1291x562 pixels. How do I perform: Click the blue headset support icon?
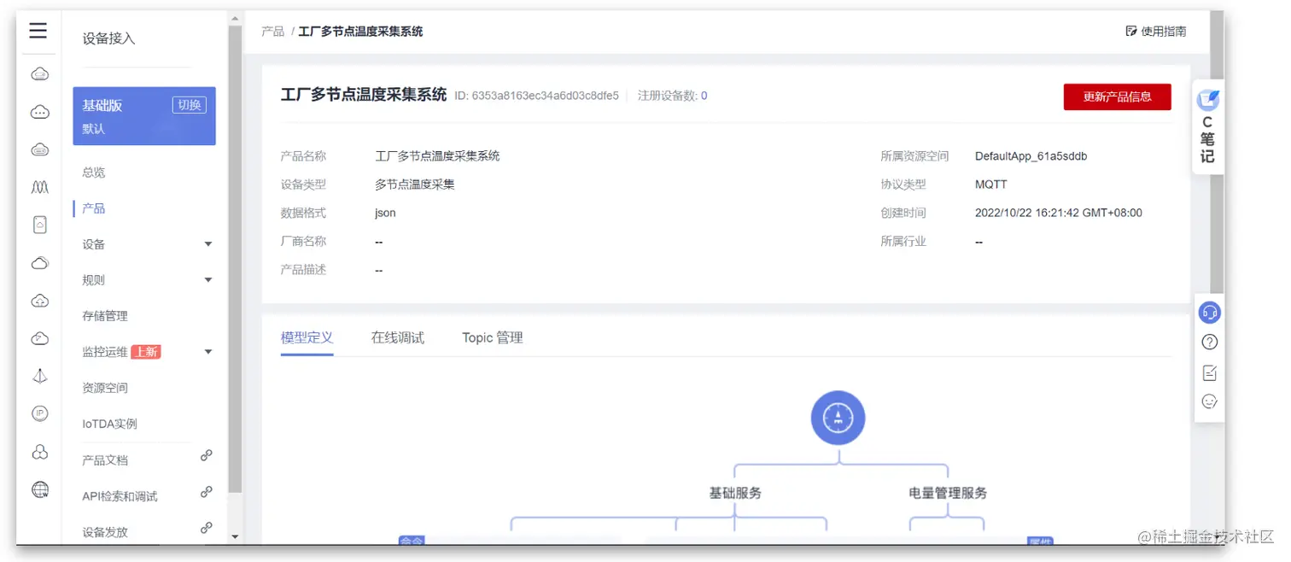1209,313
